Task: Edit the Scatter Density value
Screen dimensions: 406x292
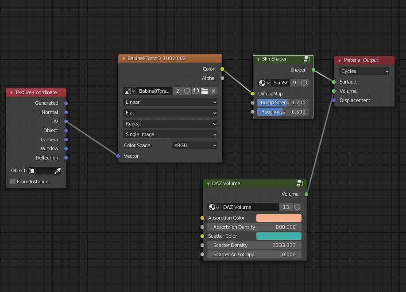Action: pos(255,245)
